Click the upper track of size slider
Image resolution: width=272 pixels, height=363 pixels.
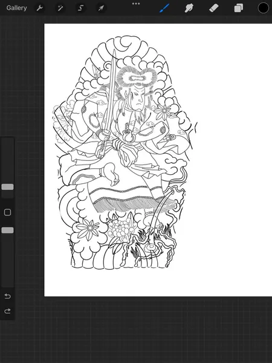(x=7, y=161)
